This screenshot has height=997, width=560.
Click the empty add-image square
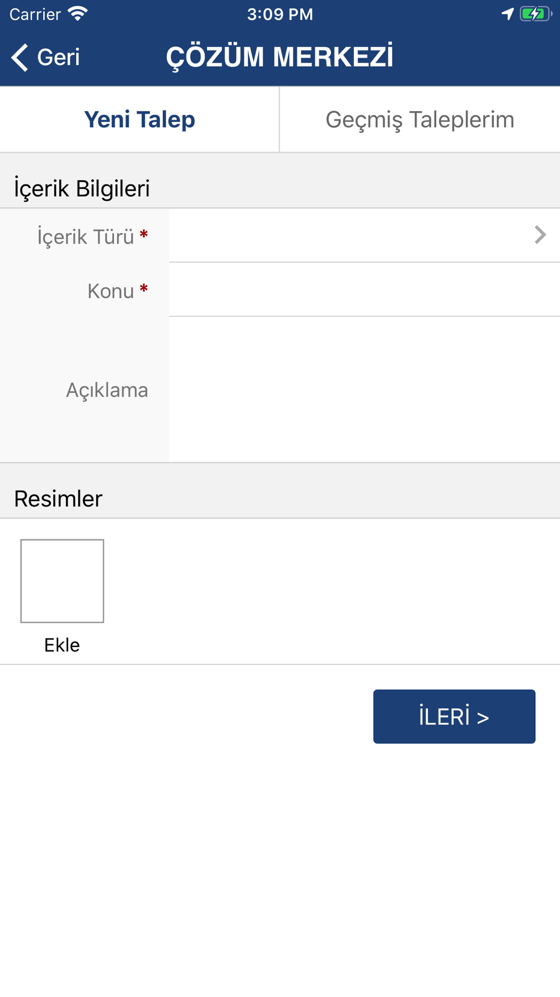(x=62, y=581)
